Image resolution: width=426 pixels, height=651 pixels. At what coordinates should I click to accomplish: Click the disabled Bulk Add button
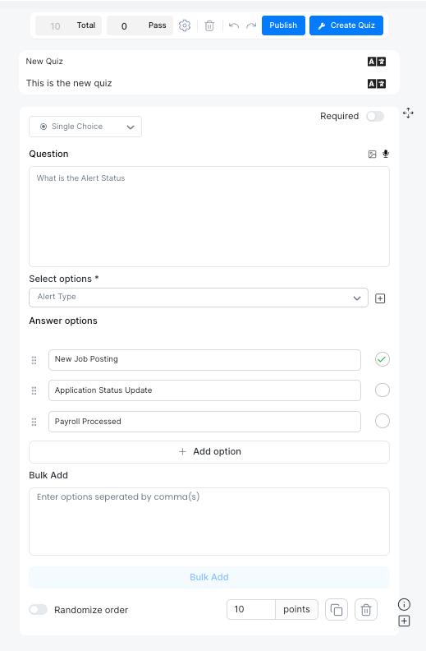(x=209, y=577)
